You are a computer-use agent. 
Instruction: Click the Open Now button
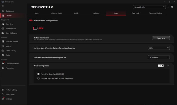161,38
